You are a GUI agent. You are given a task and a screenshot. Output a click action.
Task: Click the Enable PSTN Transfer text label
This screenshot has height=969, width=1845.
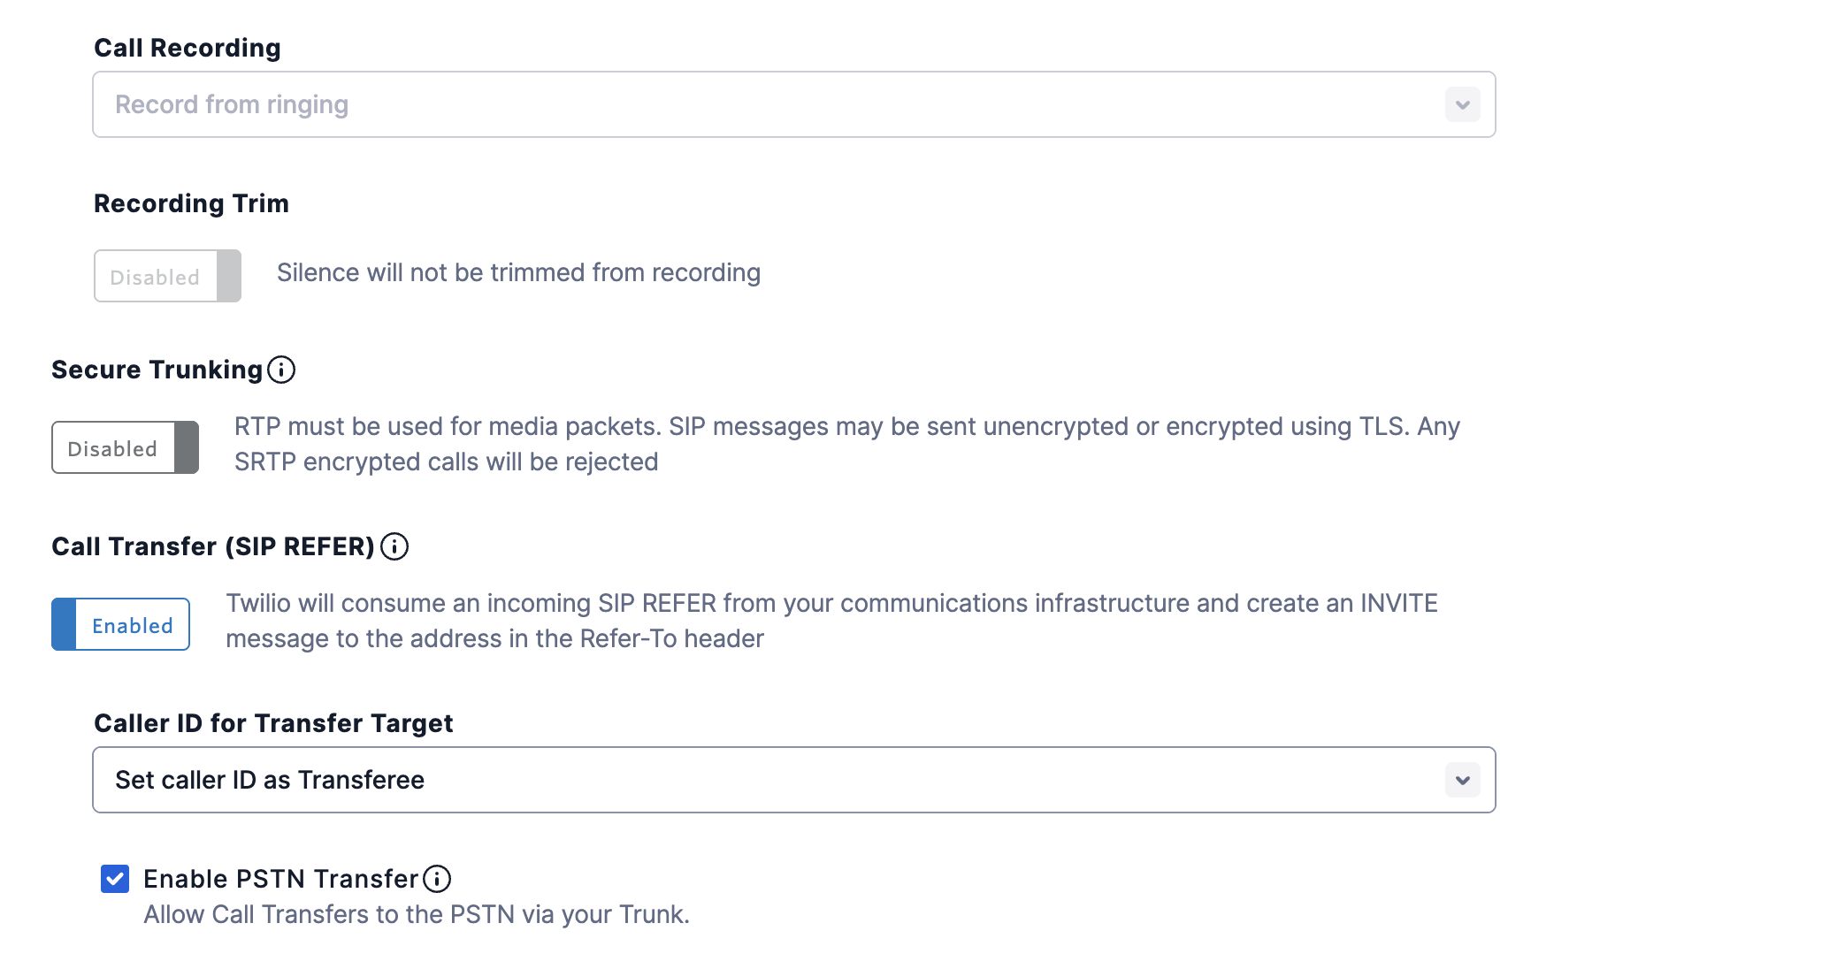pos(279,877)
